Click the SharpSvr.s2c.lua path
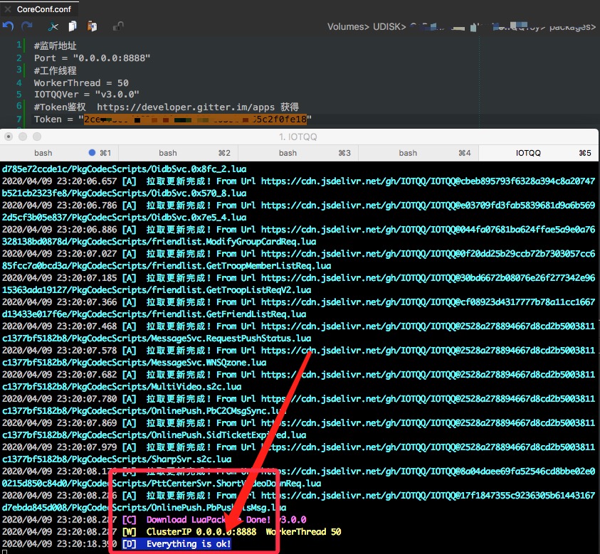The height and width of the screenshot is (554, 600). click(x=191, y=459)
